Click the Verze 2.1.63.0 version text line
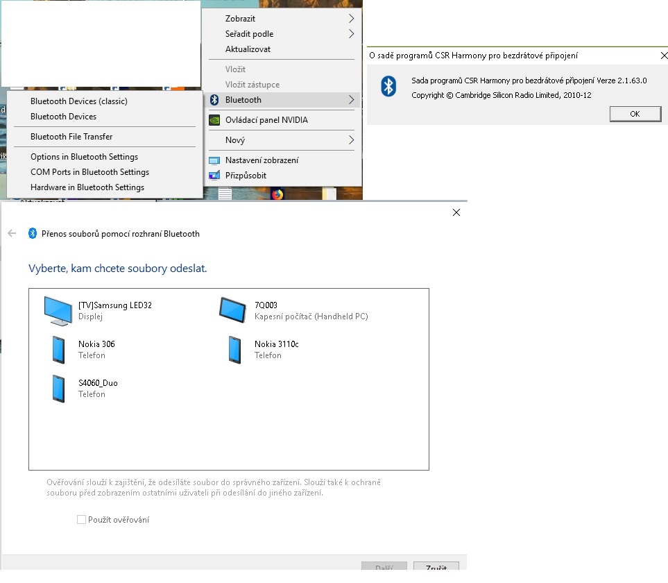The height and width of the screenshot is (583, 668). coord(529,81)
